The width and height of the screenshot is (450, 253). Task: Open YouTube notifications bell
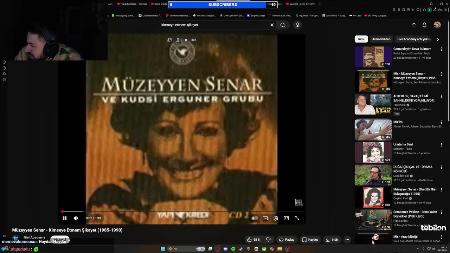pyautogui.click(x=424, y=25)
